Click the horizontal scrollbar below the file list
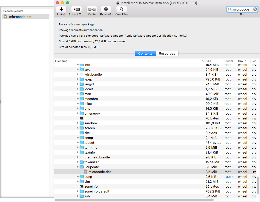The image size is (260, 202). click(x=134, y=200)
